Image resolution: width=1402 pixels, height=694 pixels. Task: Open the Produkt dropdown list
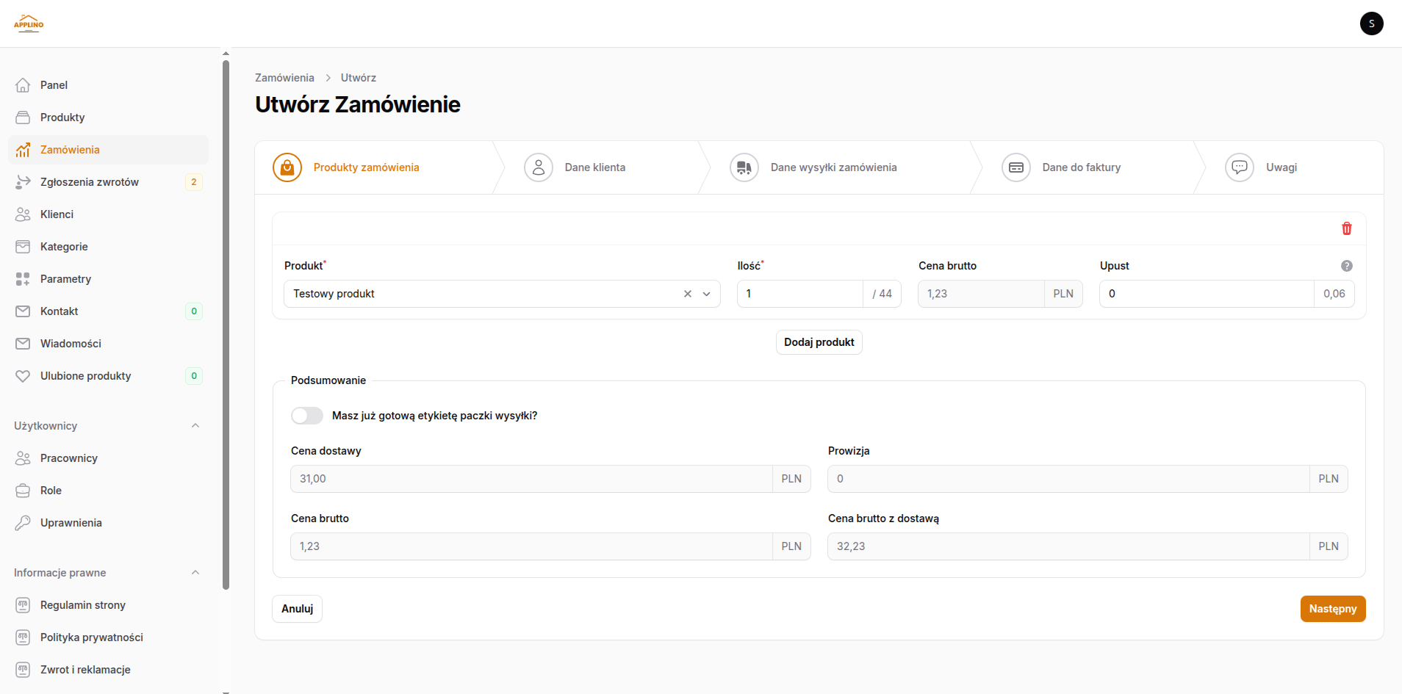707,294
